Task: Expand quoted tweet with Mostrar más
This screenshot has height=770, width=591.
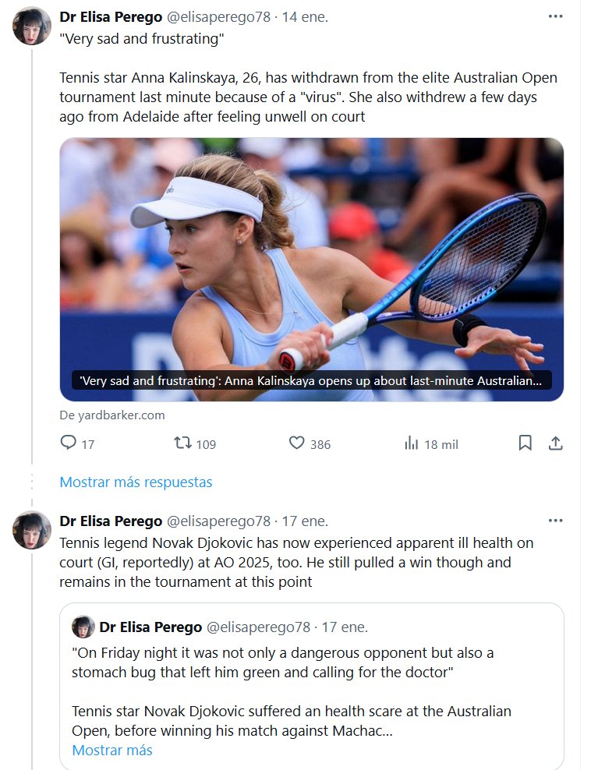Action: 112,751
